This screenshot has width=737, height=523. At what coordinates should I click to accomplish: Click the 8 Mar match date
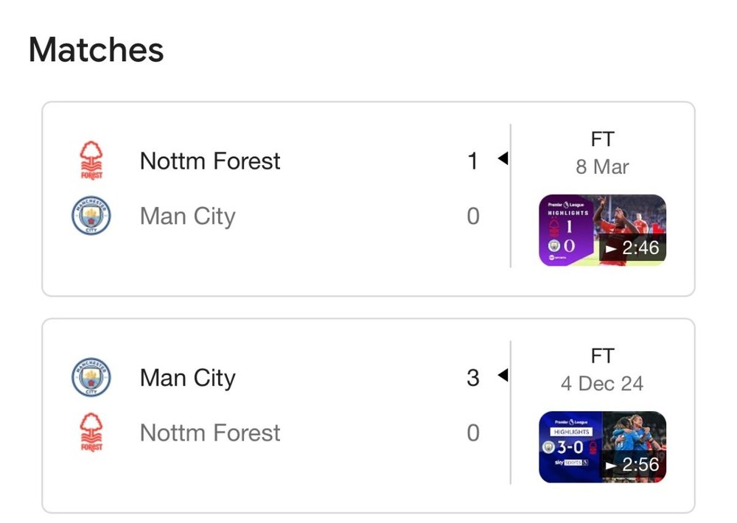(x=602, y=166)
